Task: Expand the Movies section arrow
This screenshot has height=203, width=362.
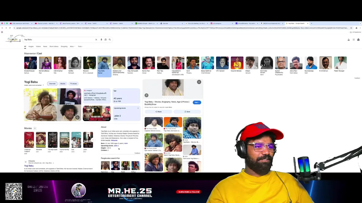Action: [35, 128]
